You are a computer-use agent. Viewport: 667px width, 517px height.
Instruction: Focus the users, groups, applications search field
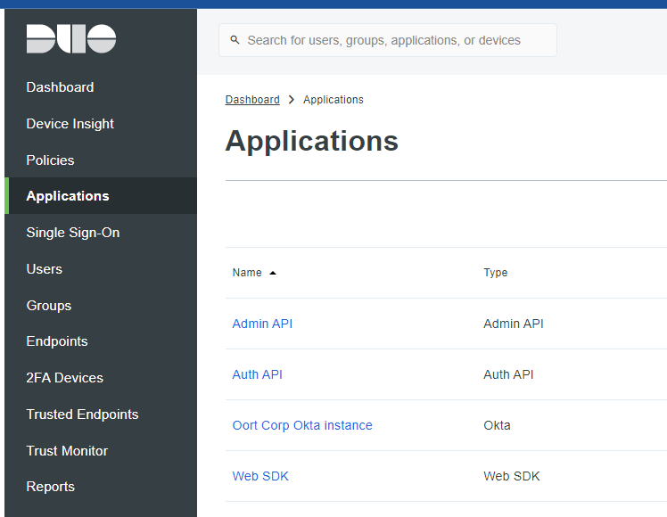pos(388,40)
